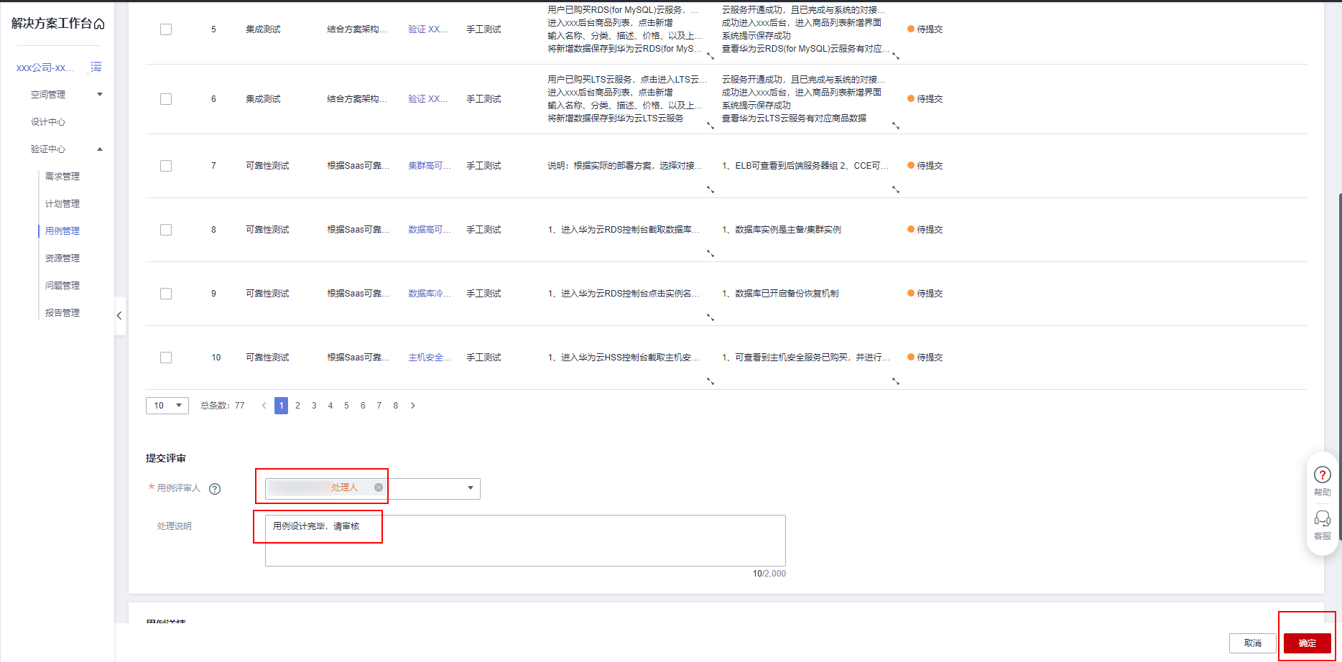Select checkbox for row 6
This screenshot has height=662, width=1342.
coord(166,99)
